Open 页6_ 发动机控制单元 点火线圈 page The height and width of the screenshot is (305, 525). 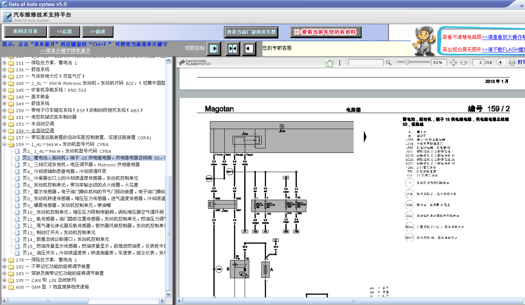[x=80, y=185]
